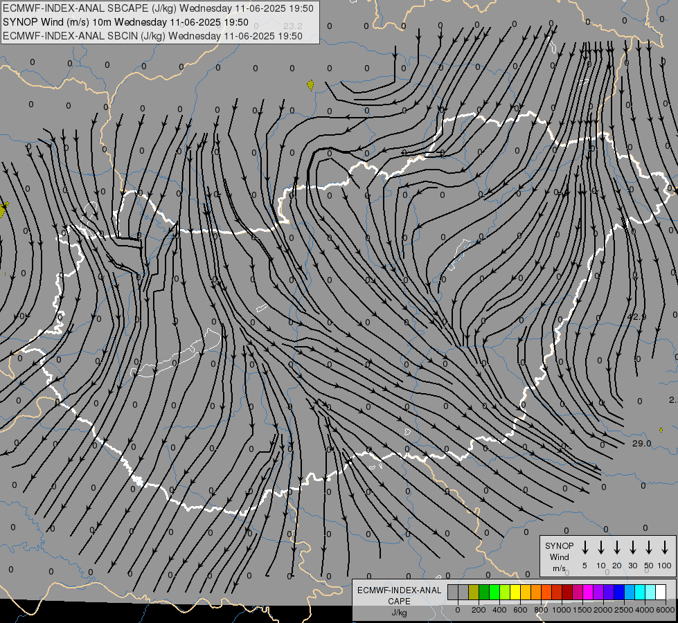
Task: Click the 50 m/s wind arrow in legend
Action: point(649,548)
